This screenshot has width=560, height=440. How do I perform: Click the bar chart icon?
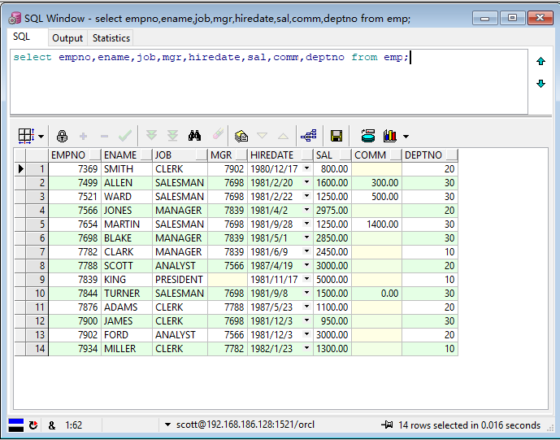[390, 136]
